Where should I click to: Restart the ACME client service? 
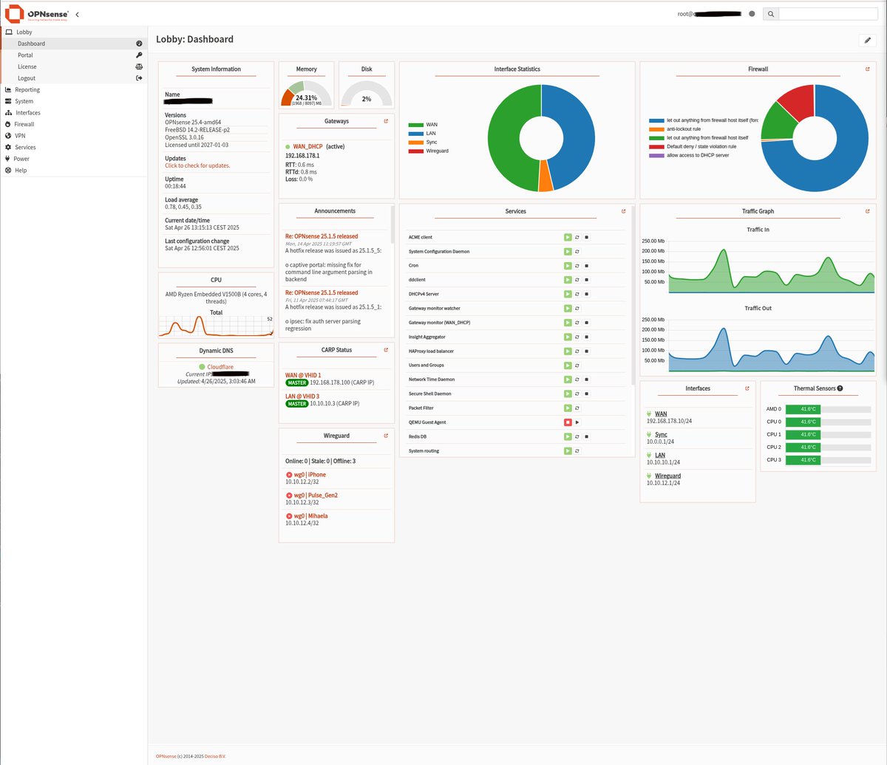[577, 238]
